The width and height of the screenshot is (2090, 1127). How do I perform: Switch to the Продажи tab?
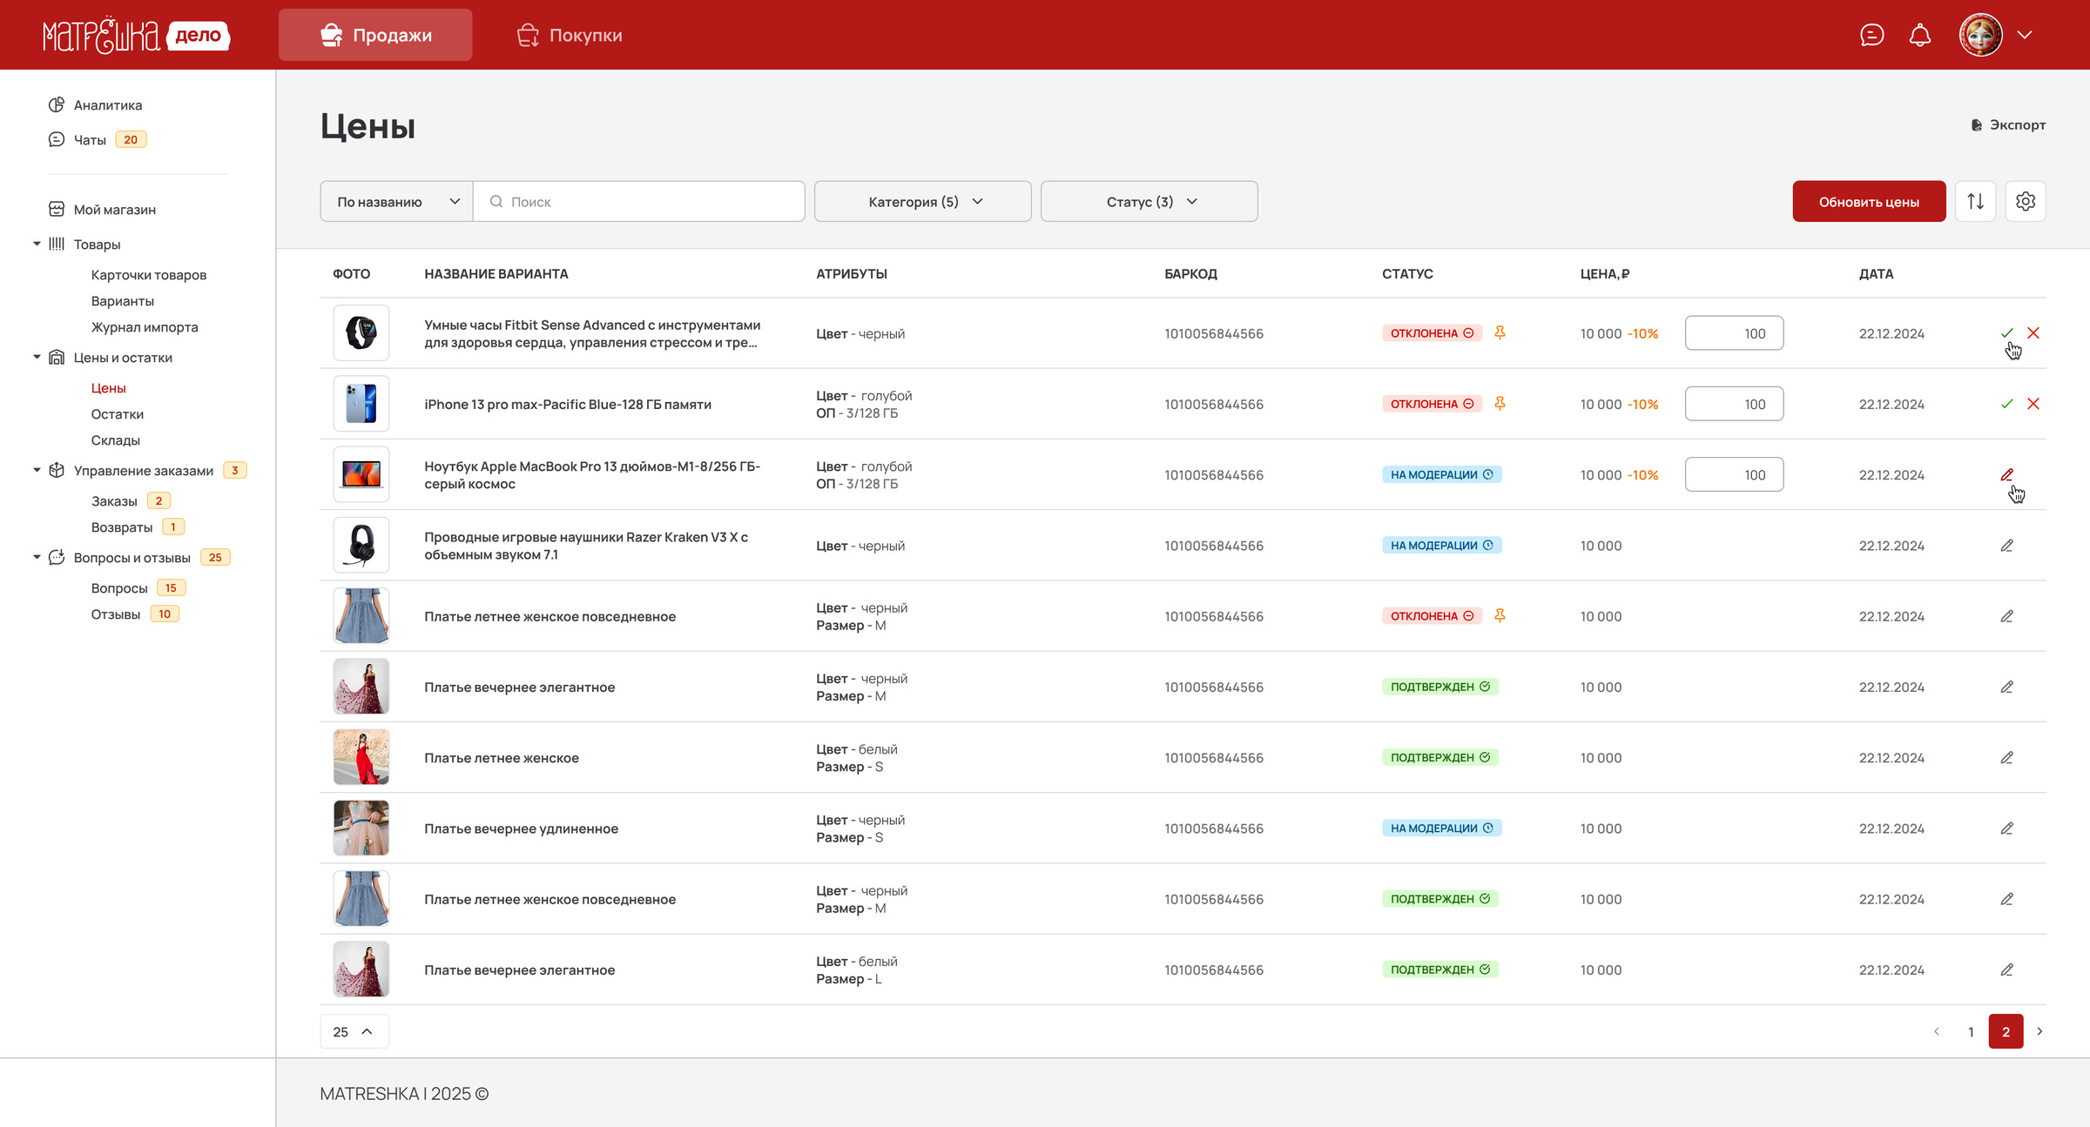tap(375, 35)
